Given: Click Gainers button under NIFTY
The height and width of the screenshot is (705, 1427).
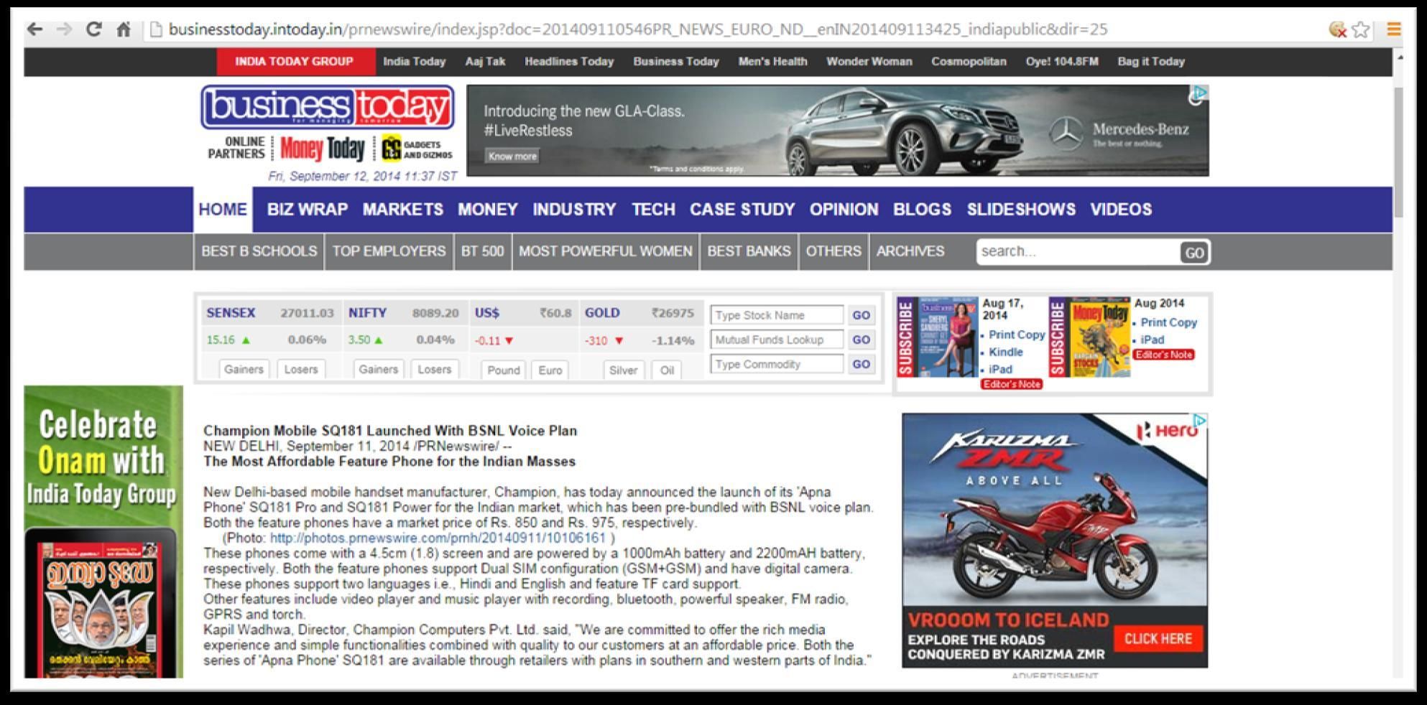Looking at the screenshot, I should 378,369.
